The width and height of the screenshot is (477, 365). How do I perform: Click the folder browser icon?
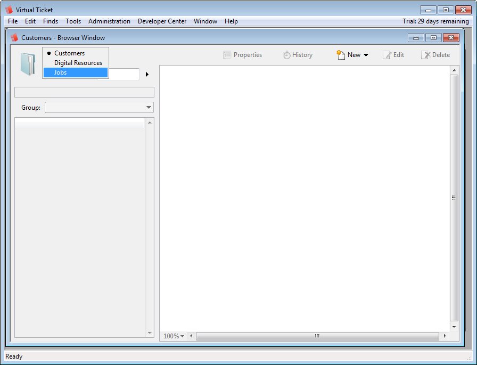pos(28,63)
